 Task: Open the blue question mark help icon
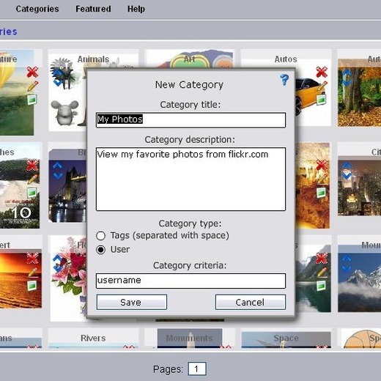pyautogui.click(x=284, y=80)
